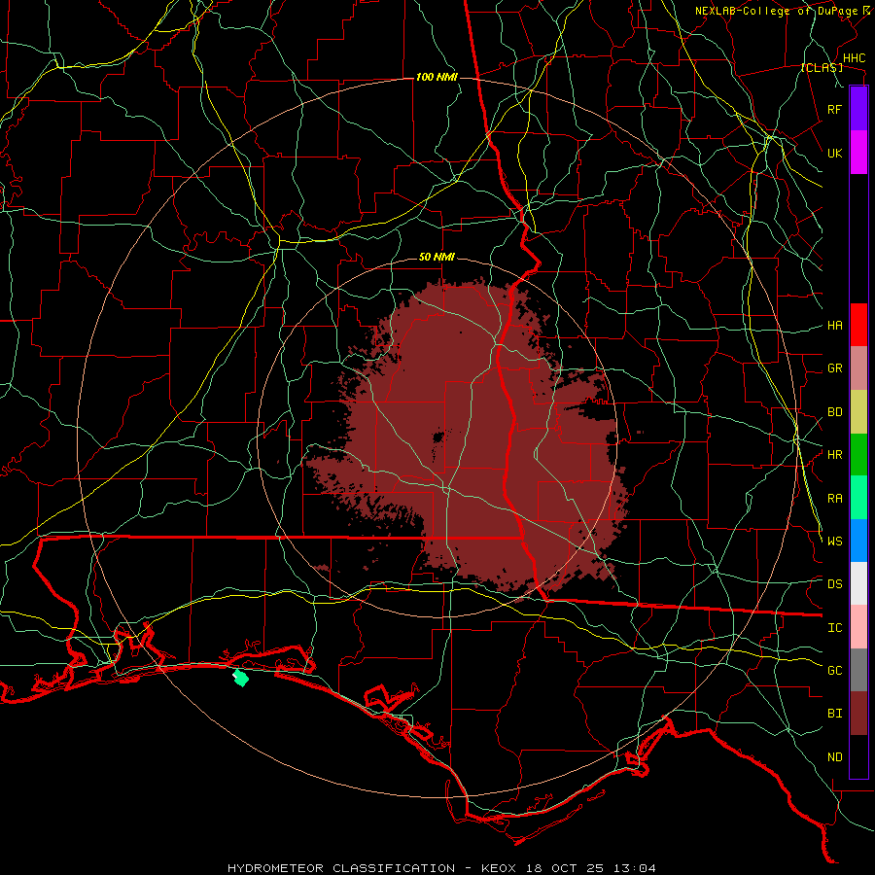Click the GC gray legend swatch
875x875 pixels.
coord(858,670)
